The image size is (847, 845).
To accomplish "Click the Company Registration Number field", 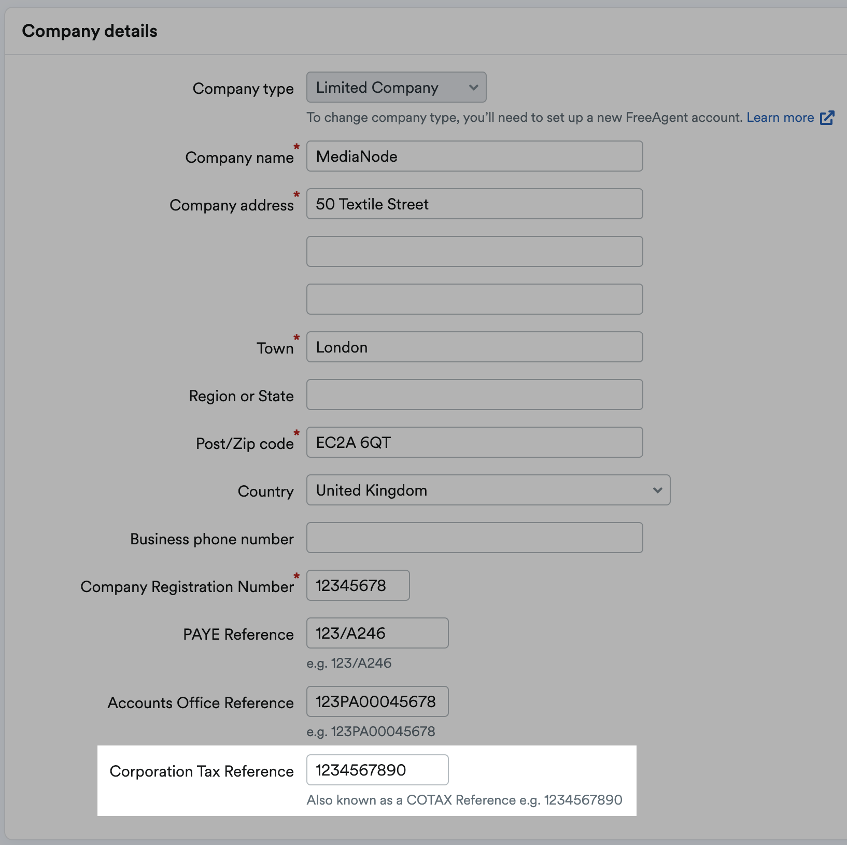I will (358, 585).
